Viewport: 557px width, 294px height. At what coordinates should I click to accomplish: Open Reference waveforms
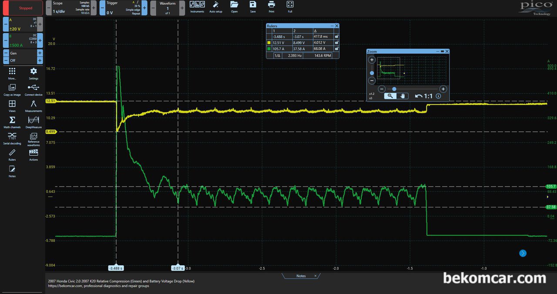[x=34, y=139]
